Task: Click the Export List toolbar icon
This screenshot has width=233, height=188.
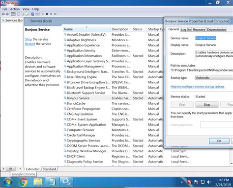Action: 28,14
